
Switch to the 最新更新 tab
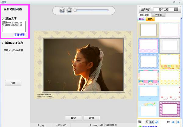(145, 15)
